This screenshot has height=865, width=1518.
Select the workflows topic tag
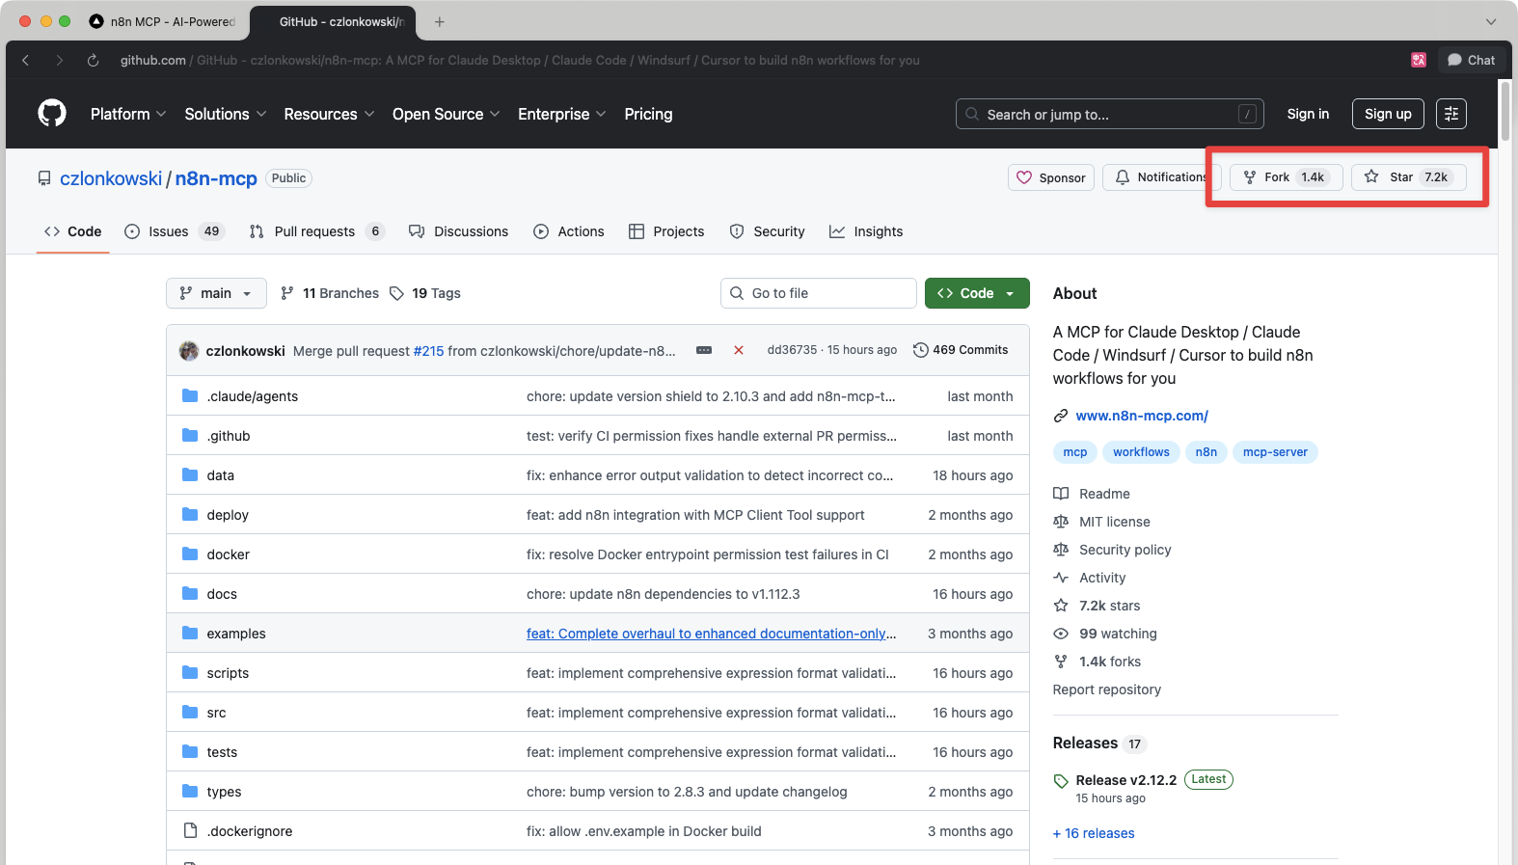[x=1141, y=452]
